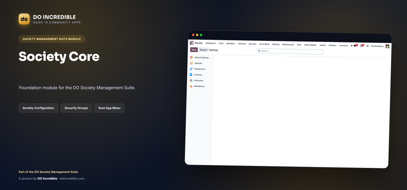This screenshot has width=407, height=190.
Task: Click 'ODOO 19 COMMUNITY APPS' subtitle
Action: pos(57,23)
